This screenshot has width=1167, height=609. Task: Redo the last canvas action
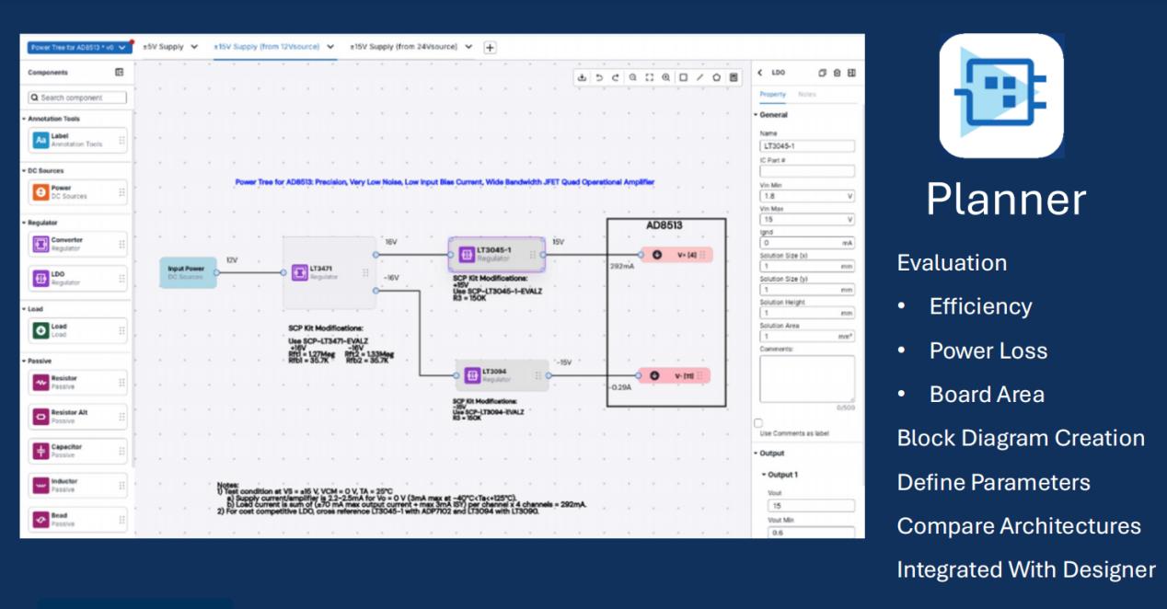tap(616, 78)
